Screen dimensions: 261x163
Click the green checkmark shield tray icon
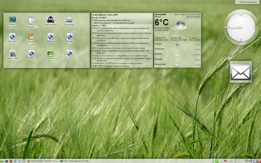pyautogui.click(x=217, y=161)
